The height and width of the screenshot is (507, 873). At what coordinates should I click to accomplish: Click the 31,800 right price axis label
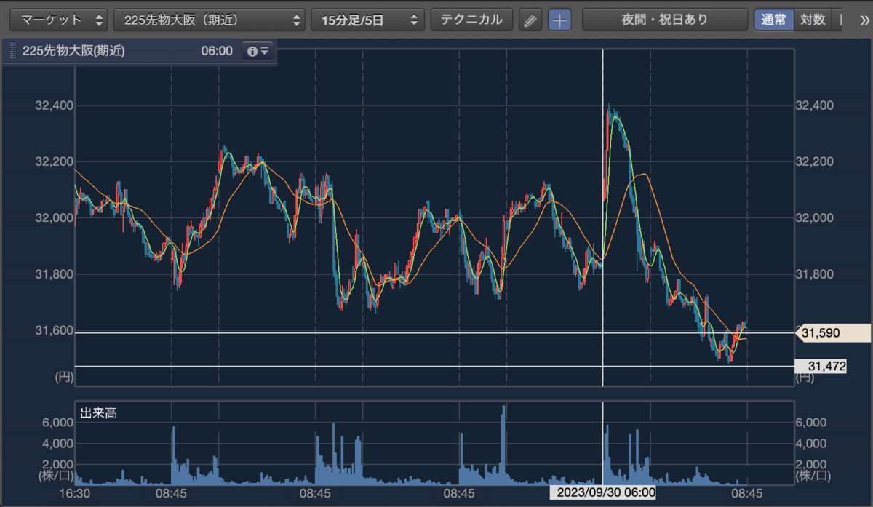click(816, 274)
